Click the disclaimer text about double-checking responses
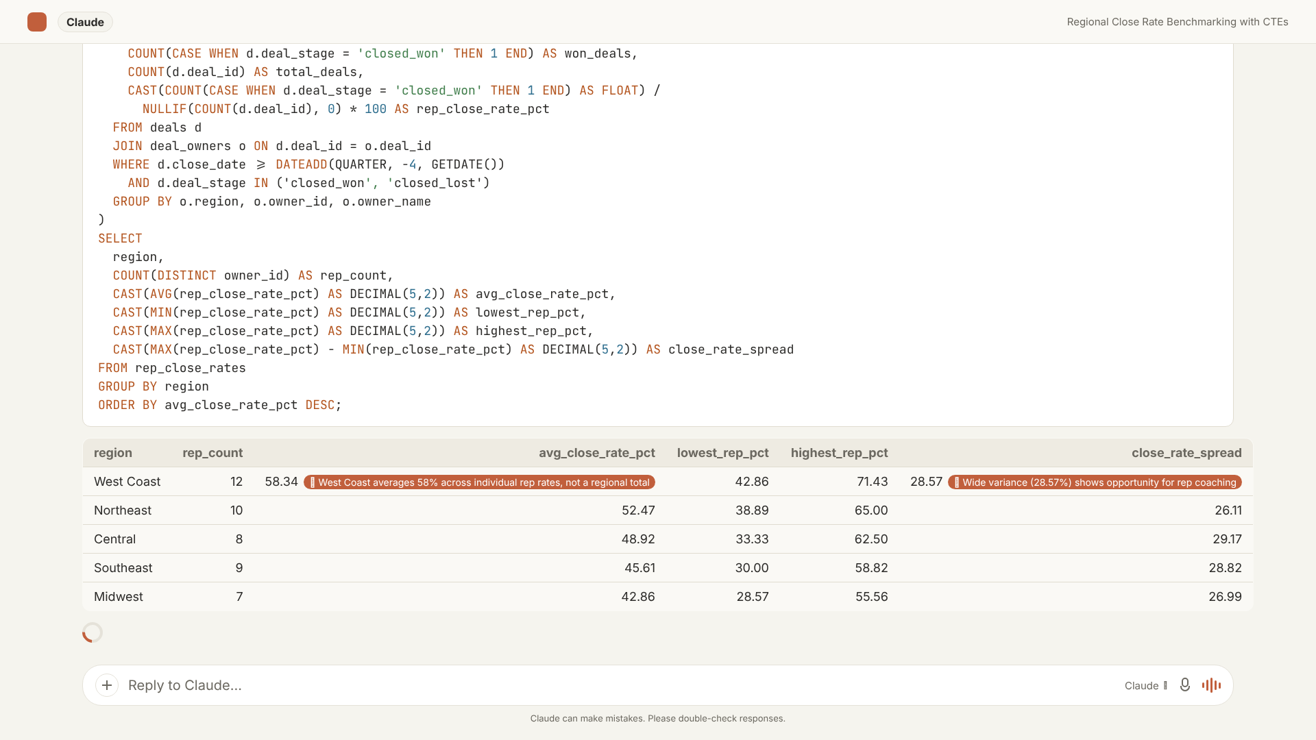Screen dimensions: 1316x740 pyautogui.click(x=658, y=718)
